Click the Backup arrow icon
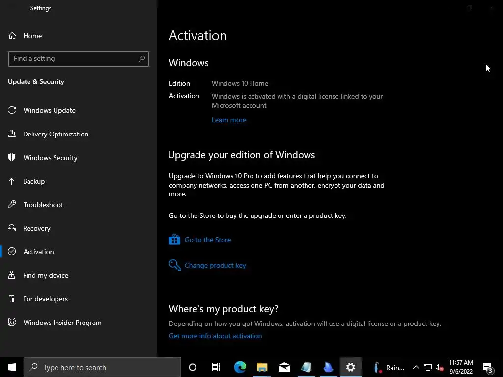Image resolution: width=503 pixels, height=377 pixels. [x=12, y=181]
